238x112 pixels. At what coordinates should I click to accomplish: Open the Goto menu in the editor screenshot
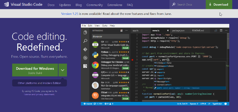click(x=105, y=26)
